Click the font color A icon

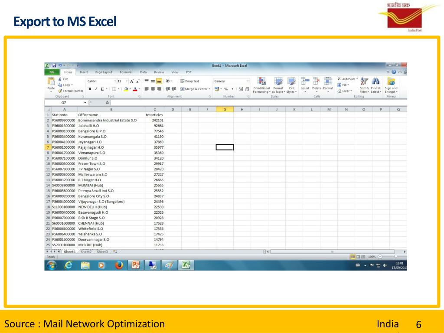[135, 89]
